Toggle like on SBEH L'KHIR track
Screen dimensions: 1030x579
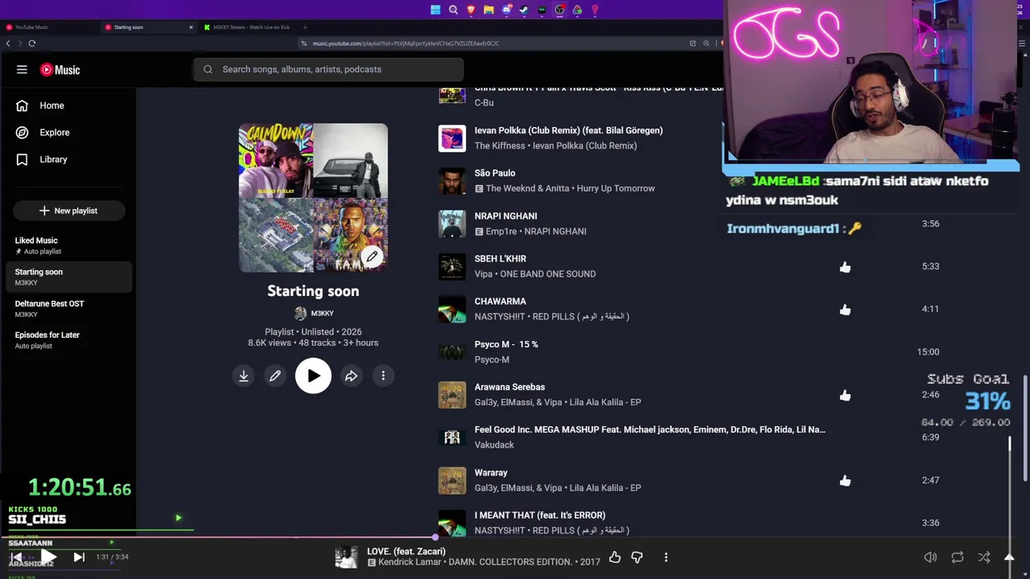(845, 267)
